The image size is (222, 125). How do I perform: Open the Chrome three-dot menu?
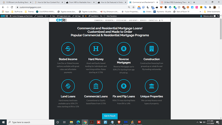pyautogui.click(x=219, y=7)
